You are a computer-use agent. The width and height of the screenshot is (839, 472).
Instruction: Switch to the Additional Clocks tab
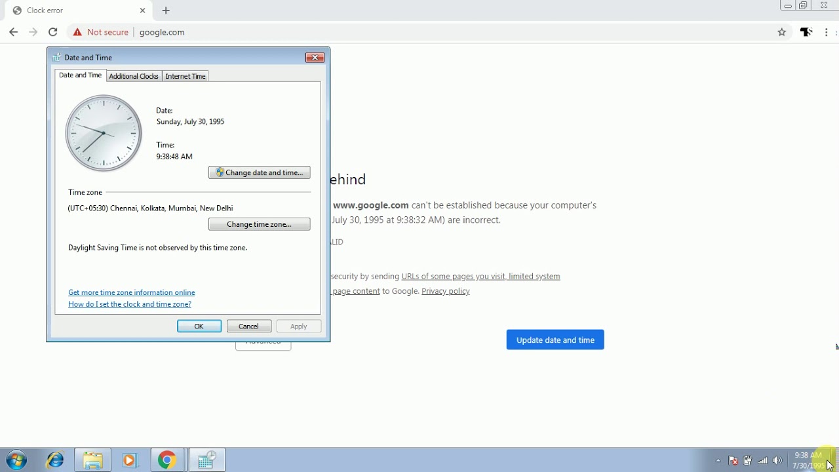[x=134, y=76]
